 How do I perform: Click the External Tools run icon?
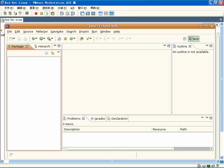[49, 39]
